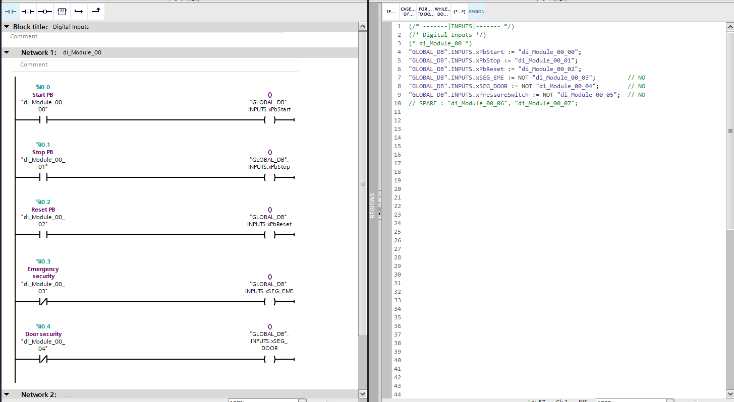Viewport: 734px width, 402px height.
Task: Insert a FOR TO DO loop
Action: pos(425,12)
